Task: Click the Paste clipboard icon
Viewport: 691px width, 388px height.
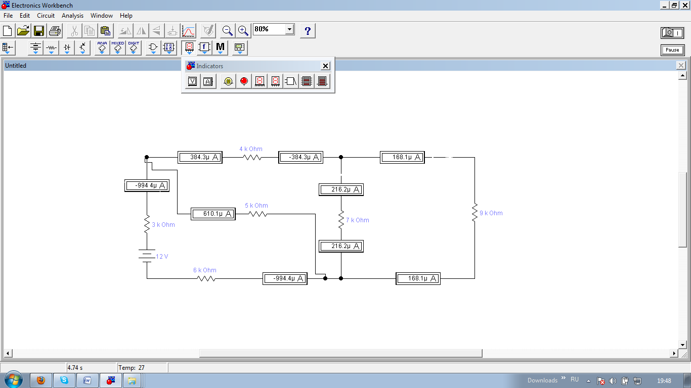Action: coord(105,31)
